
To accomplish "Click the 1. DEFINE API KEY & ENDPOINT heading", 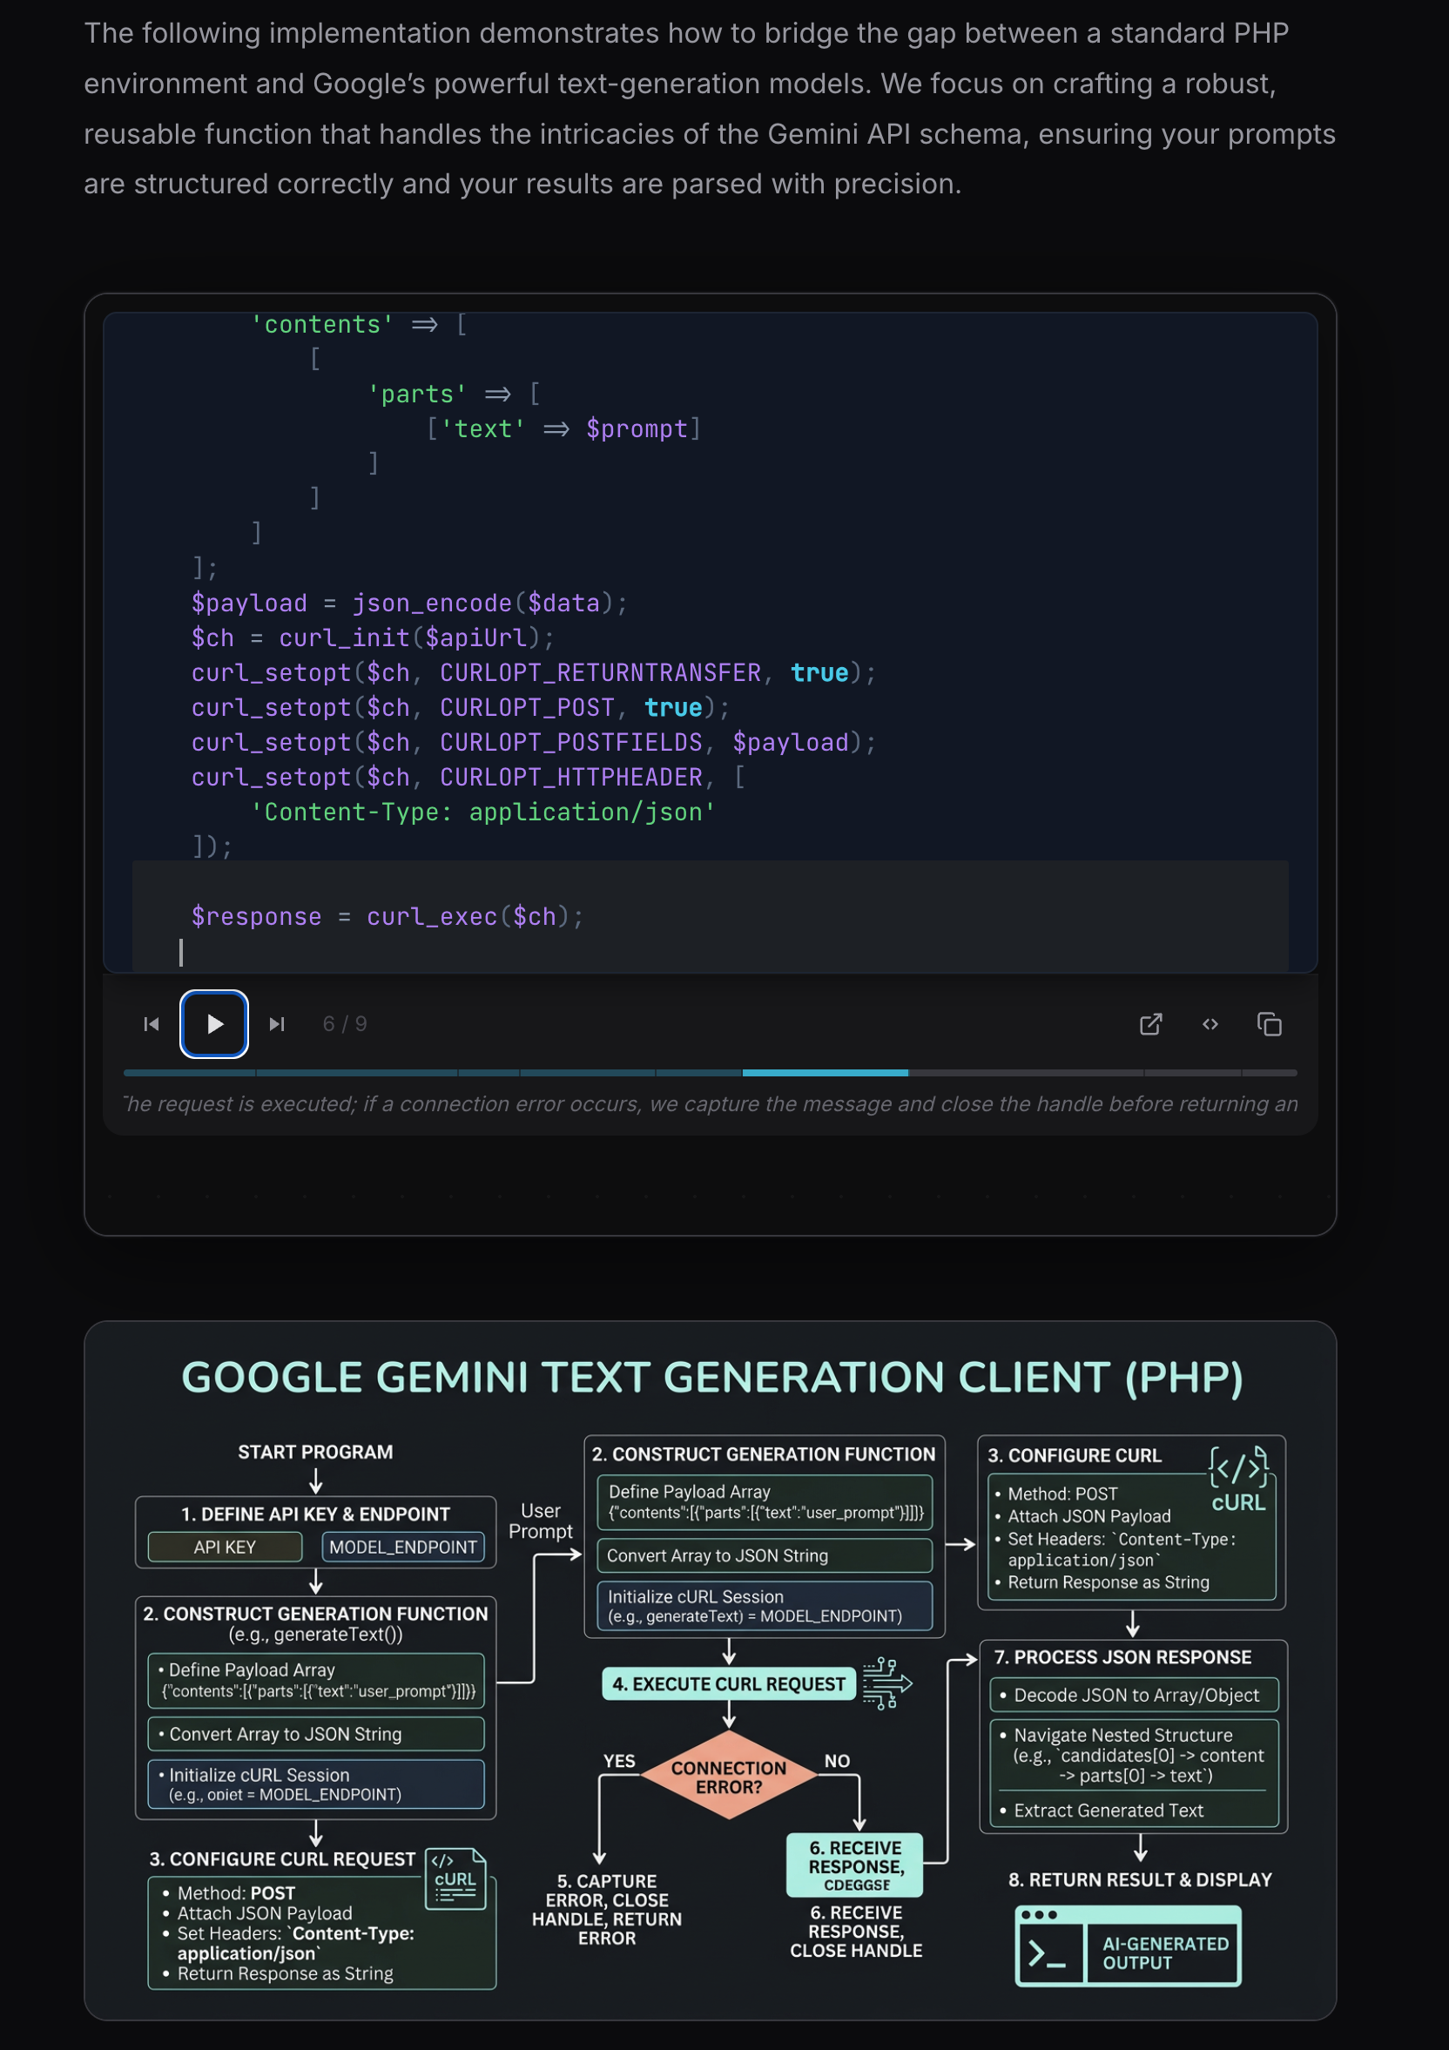I will tap(315, 1514).
